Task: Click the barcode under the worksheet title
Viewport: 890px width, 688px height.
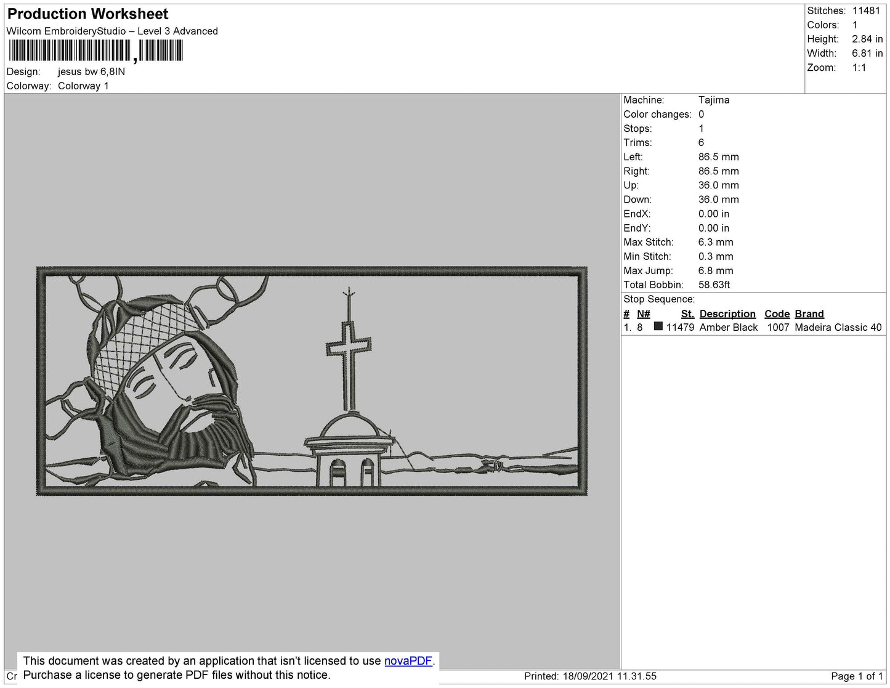Action: click(95, 51)
